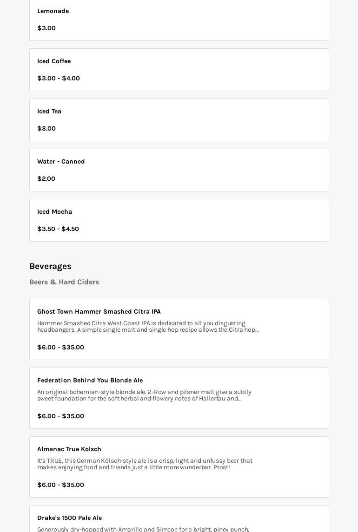Image resolution: width=358 pixels, height=532 pixels.
Task: Click the German Kölsch-style ale description
Action: (145, 464)
